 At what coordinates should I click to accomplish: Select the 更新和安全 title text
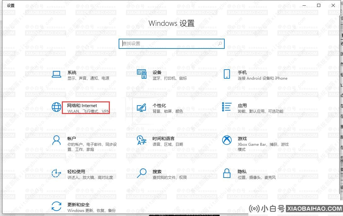(x=78, y=204)
